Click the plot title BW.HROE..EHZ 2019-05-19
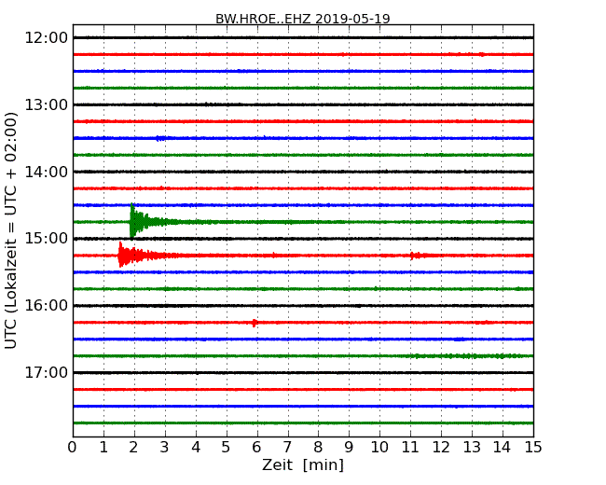This screenshot has height=485, width=606. pos(303,19)
